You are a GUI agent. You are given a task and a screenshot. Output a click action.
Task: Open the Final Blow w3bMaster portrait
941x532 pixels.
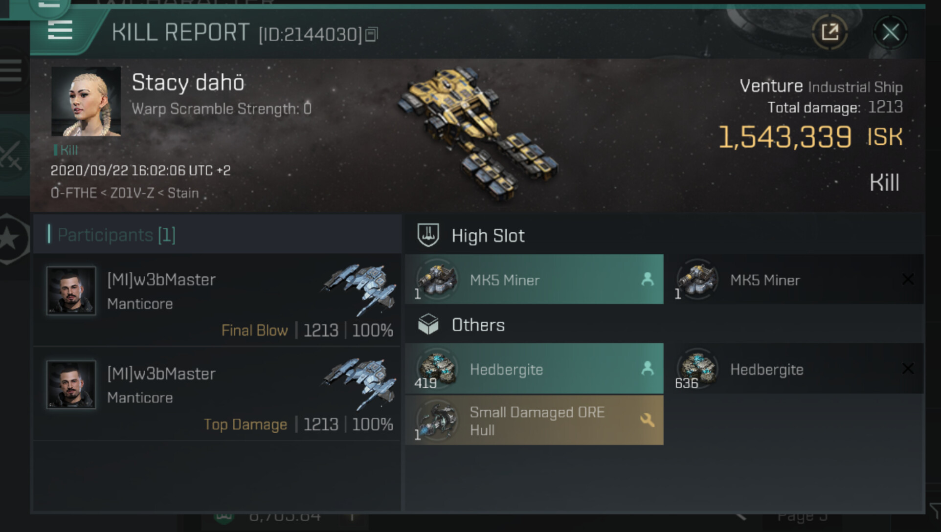pyautogui.click(x=71, y=290)
